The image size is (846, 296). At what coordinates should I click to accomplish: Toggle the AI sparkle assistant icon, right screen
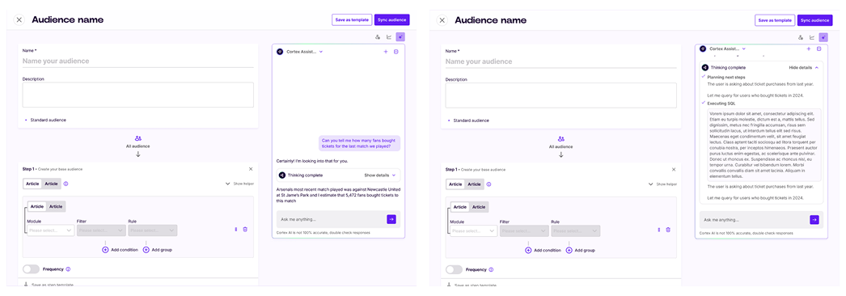(x=823, y=37)
